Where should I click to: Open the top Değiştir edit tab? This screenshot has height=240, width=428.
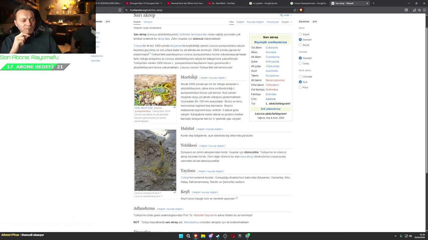pyautogui.click(x=240, y=22)
